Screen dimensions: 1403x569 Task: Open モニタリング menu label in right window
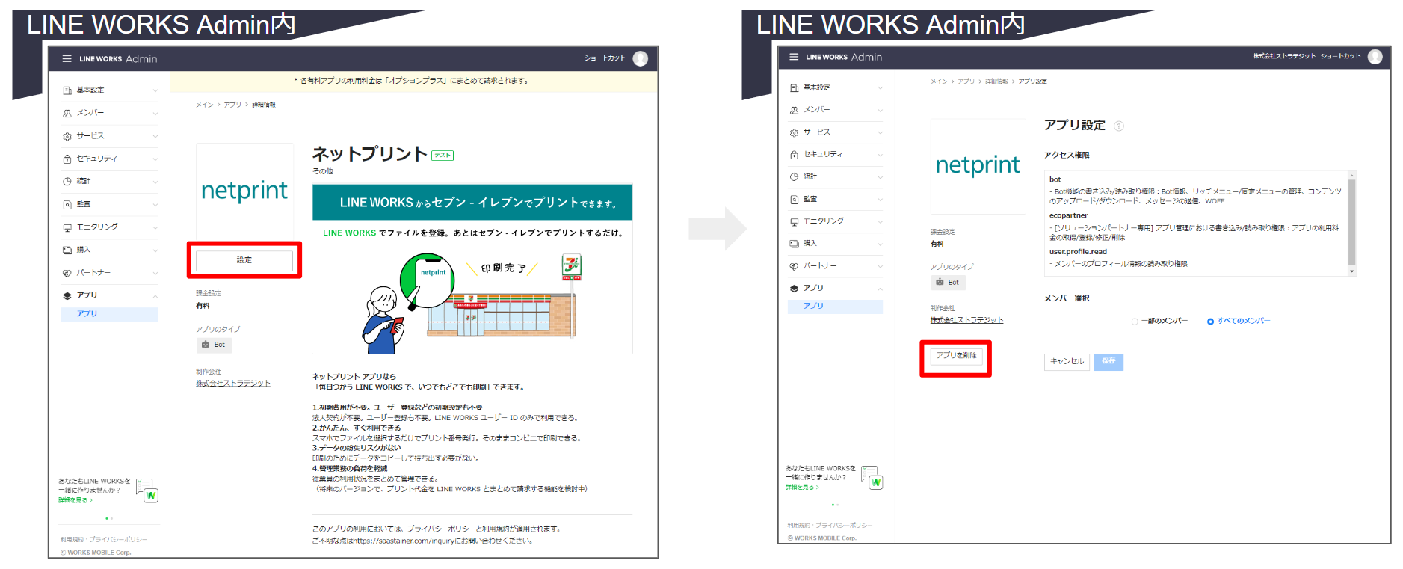tap(823, 221)
